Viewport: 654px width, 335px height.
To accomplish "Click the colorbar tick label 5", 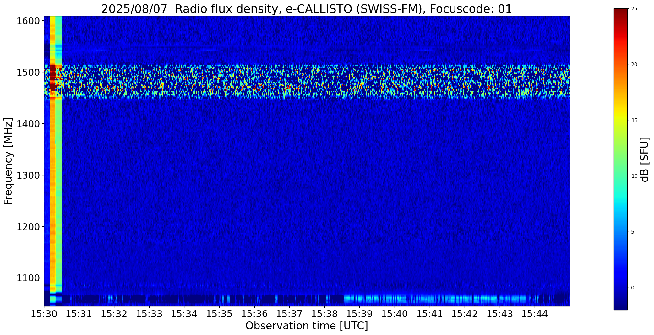I will (x=633, y=232).
